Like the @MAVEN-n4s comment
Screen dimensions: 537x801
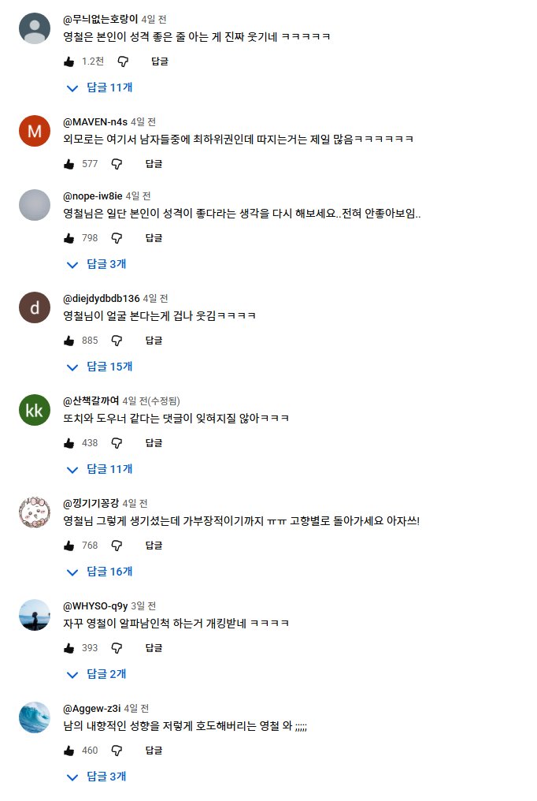(x=69, y=164)
